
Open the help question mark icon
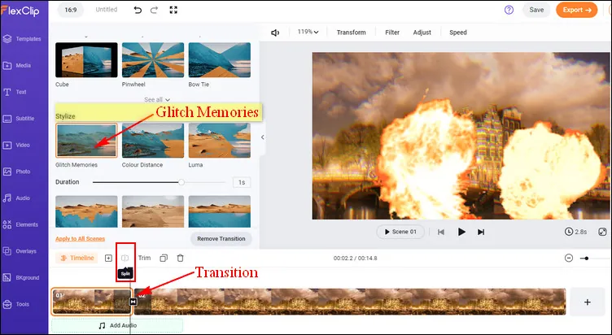tap(509, 10)
